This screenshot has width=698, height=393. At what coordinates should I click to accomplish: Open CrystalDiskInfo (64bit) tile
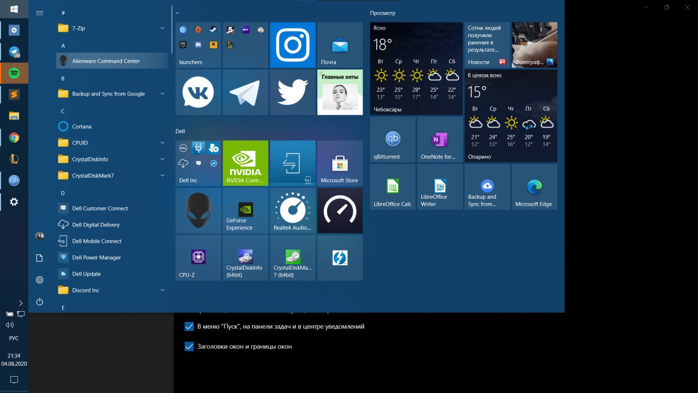(x=245, y=258)
